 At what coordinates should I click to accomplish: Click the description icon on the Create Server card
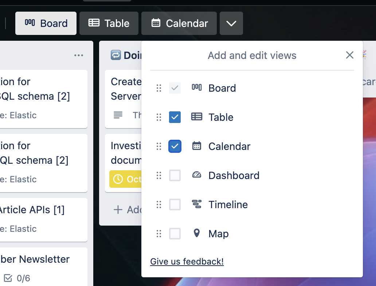118,115
